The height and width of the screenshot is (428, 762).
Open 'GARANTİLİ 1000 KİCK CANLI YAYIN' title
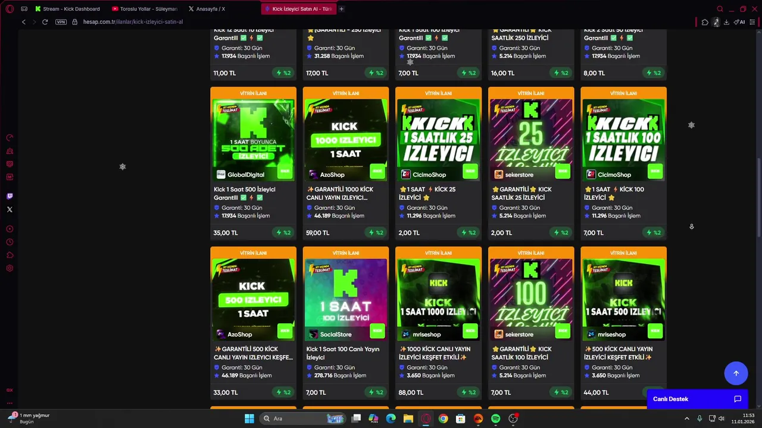[x=340, y=193]
